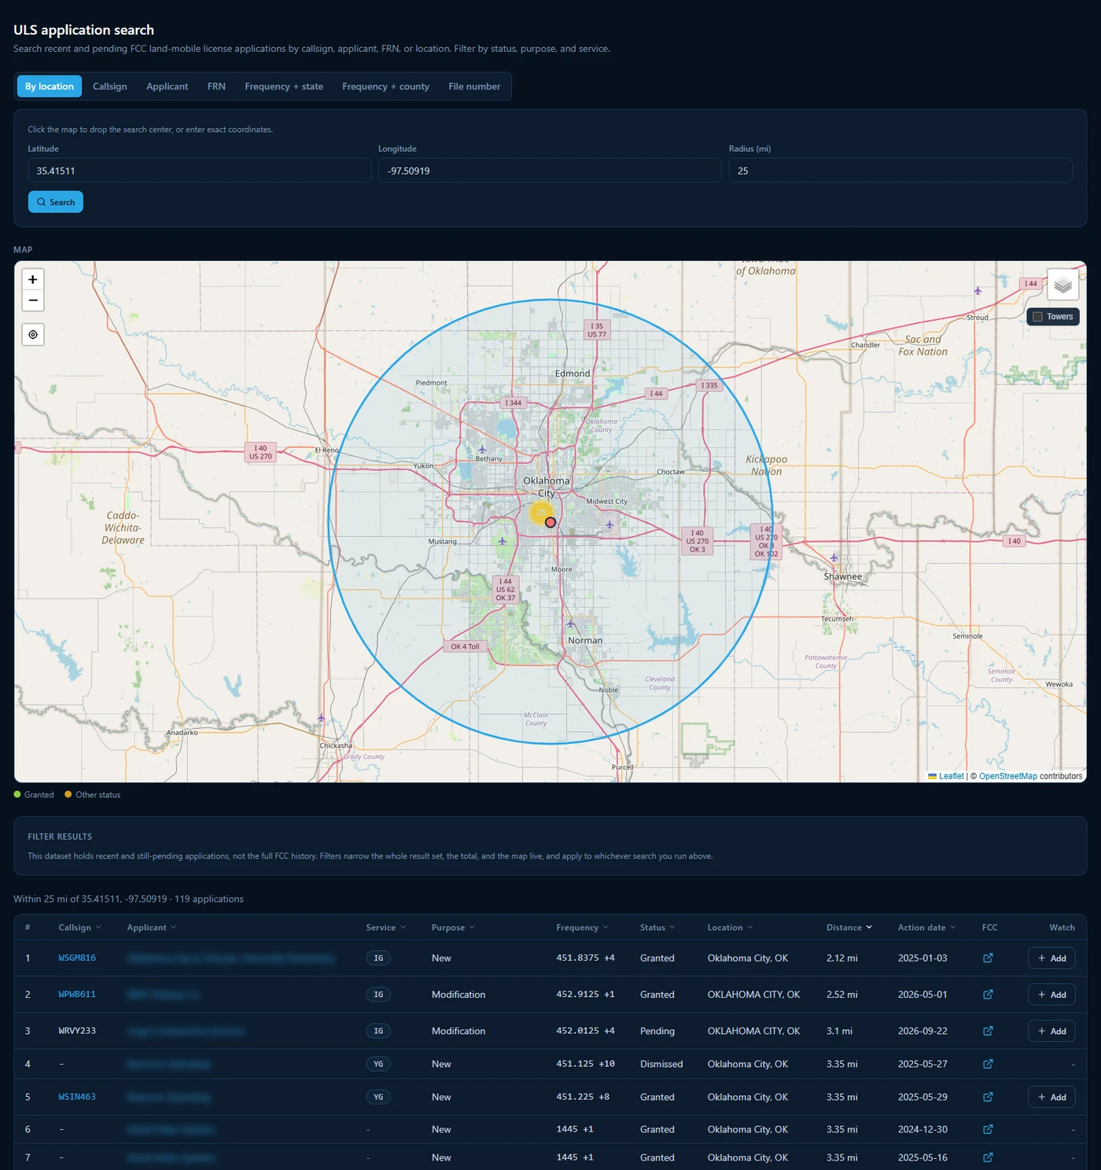Open the map layers control

(x=1062, y=285)
